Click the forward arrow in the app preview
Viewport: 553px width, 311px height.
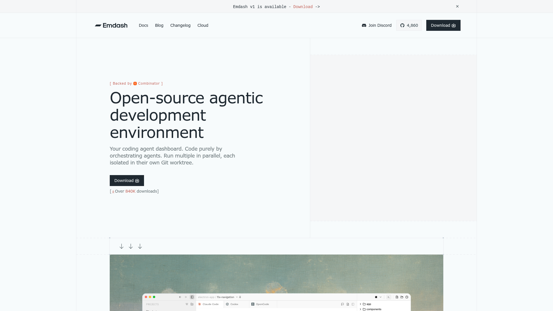186,297
